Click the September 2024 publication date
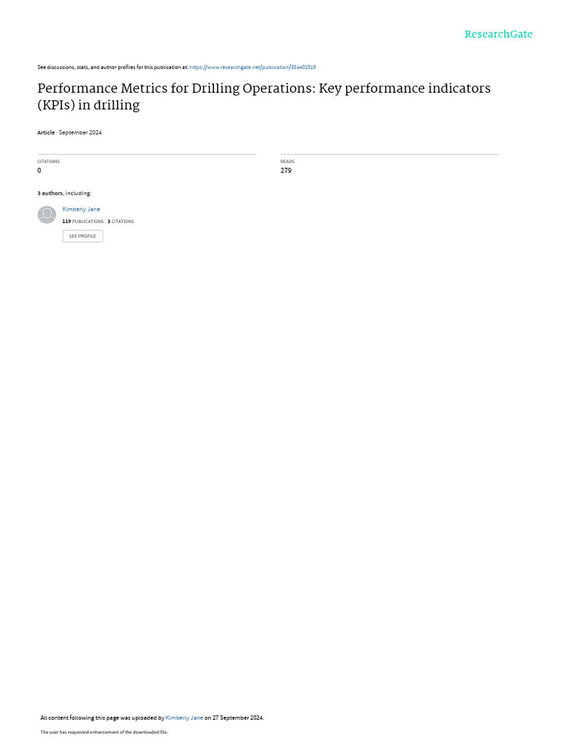The image size is (561, 749). point(80,132)
